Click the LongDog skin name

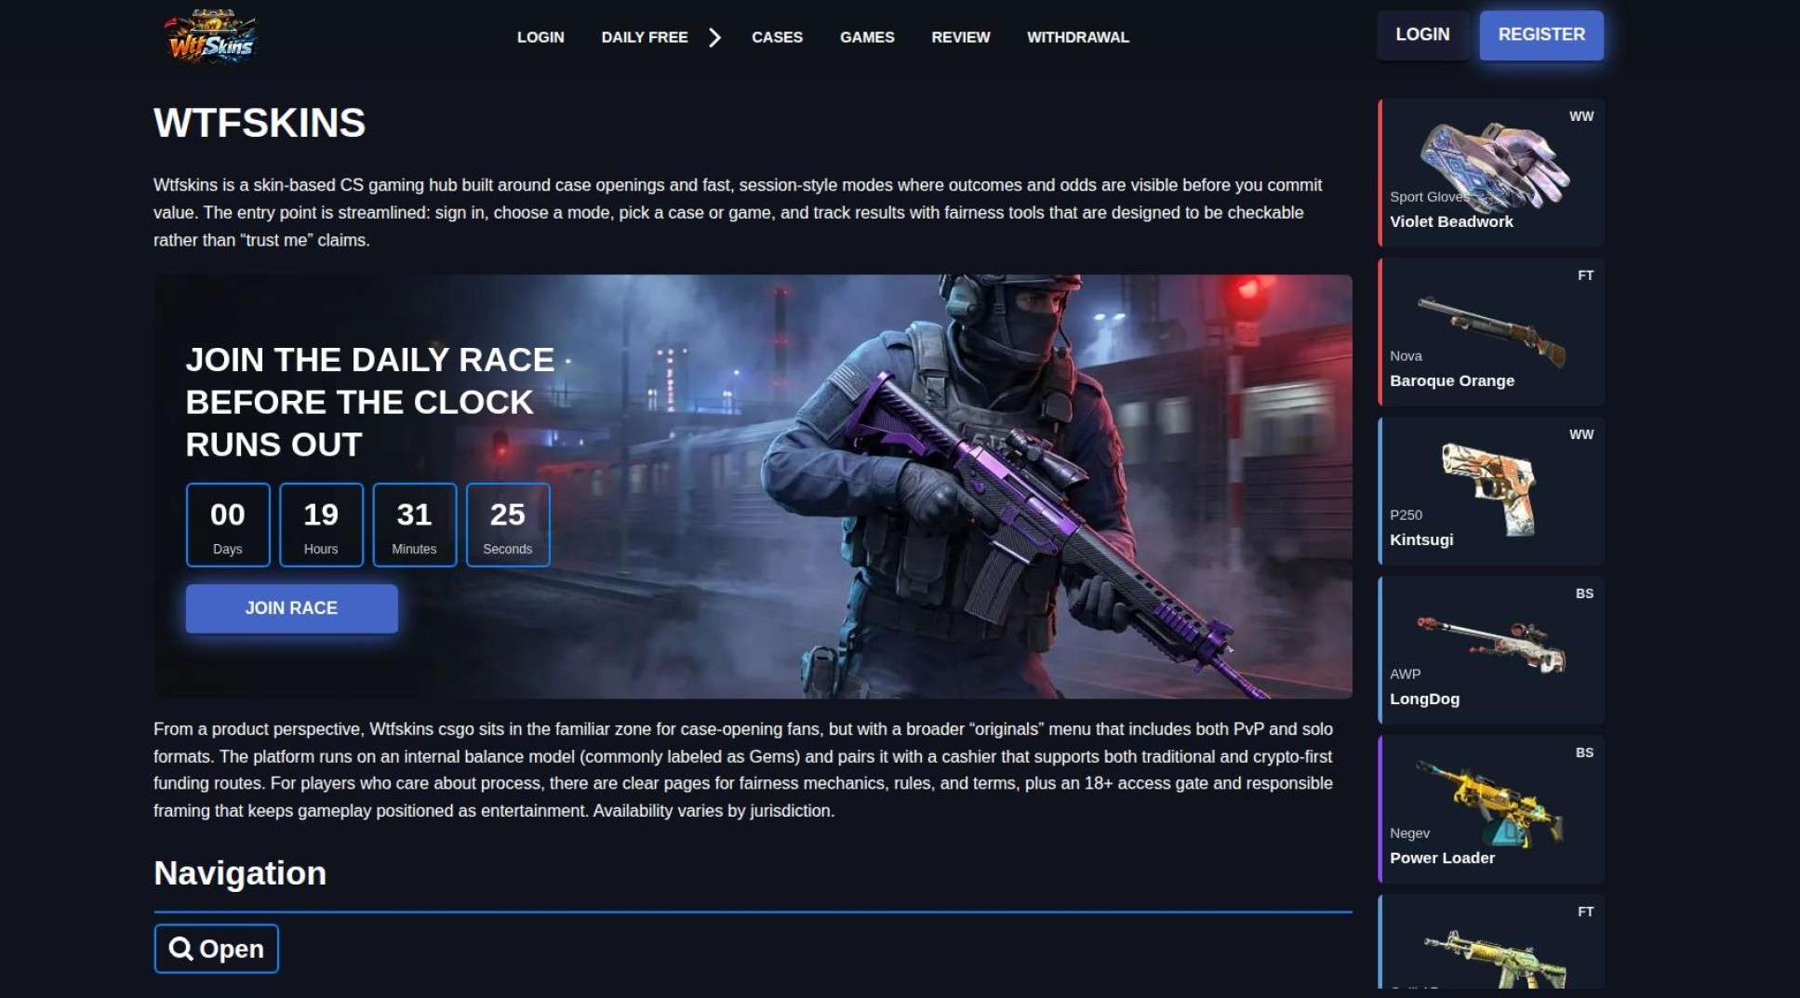[1424, 699]
